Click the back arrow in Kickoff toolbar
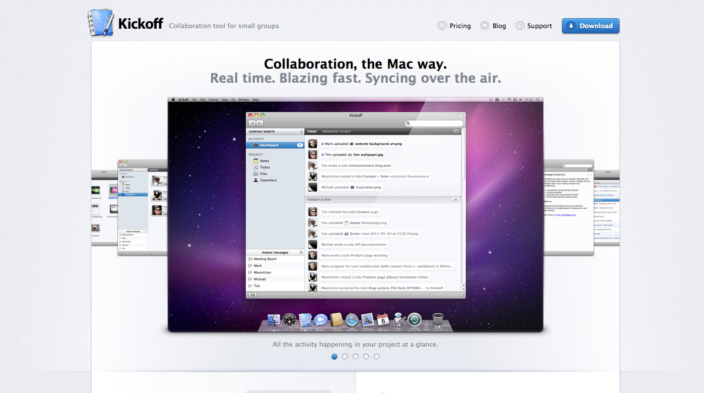The image size is (704, 393). (252, 123)
